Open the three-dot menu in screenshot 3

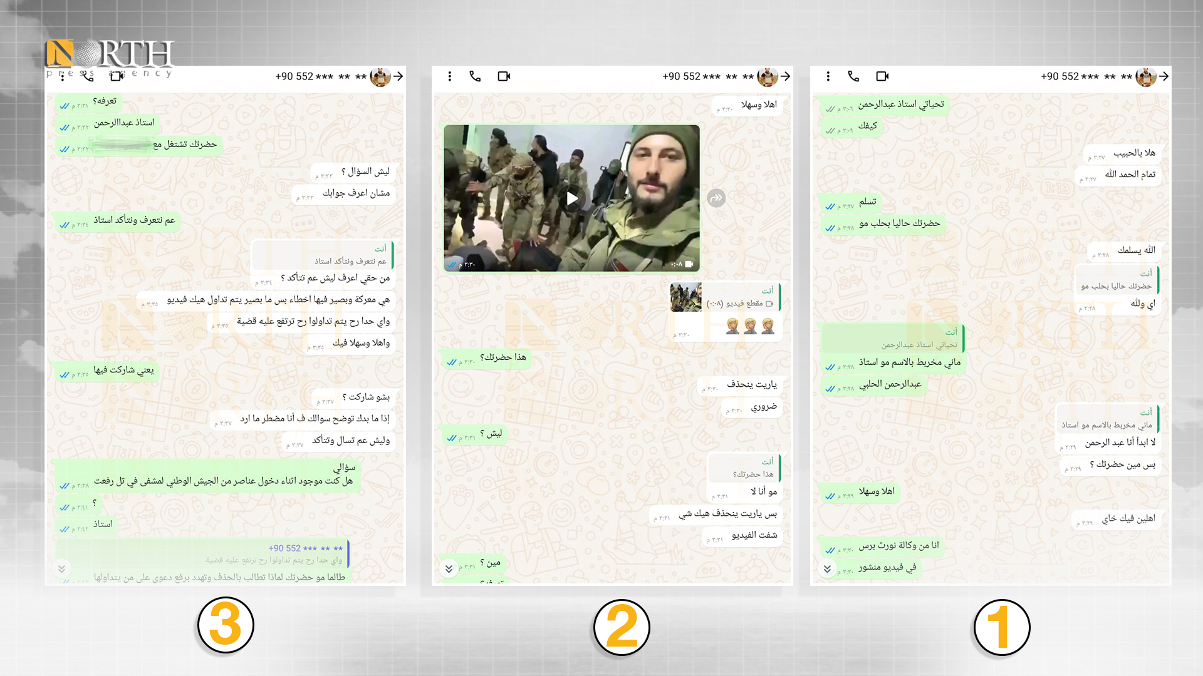62,76
